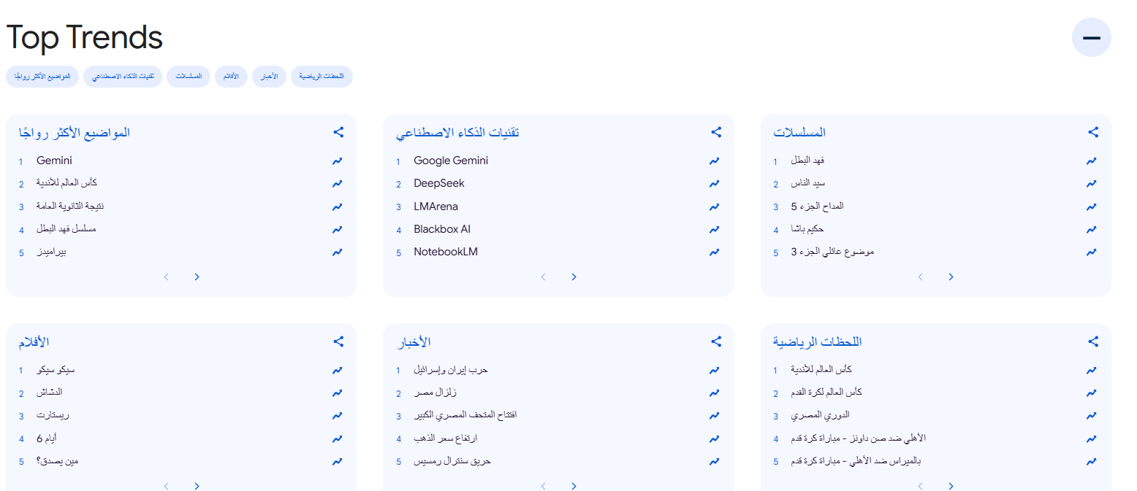Click the trend-line icon beside DeepSeek

pos(714,183)
